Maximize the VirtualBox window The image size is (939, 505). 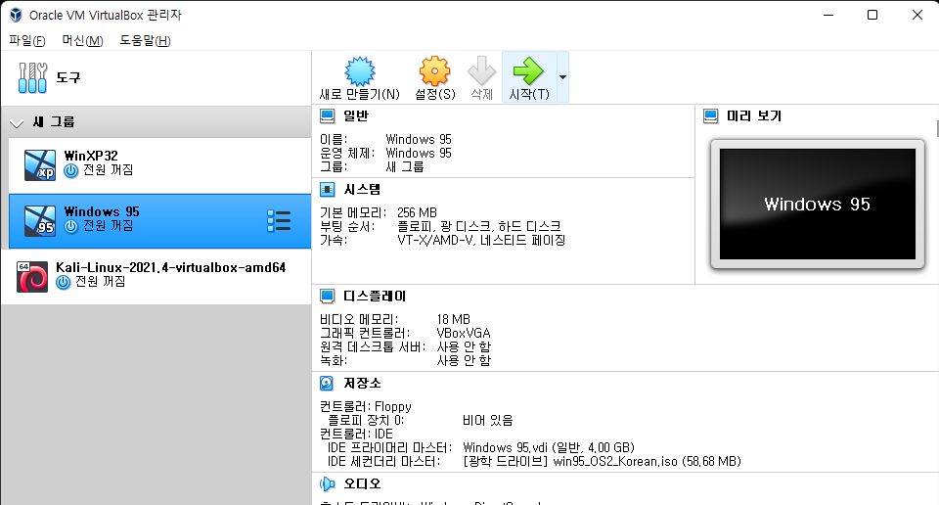(872, 15)
